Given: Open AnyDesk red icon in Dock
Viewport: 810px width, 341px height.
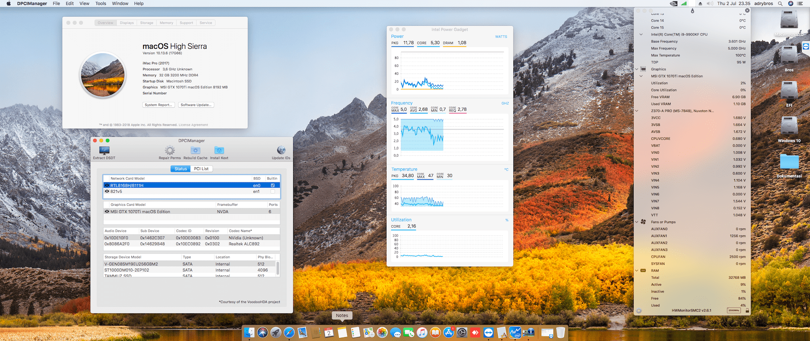Looking at the screenshot, I should point(475,333).
